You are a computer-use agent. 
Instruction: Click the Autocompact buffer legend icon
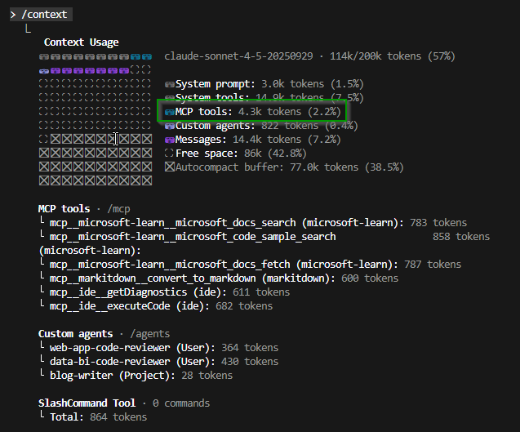[170, 167]
